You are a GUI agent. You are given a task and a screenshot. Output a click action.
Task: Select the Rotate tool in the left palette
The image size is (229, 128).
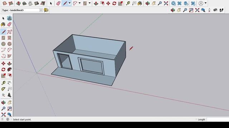pos(3,70)
